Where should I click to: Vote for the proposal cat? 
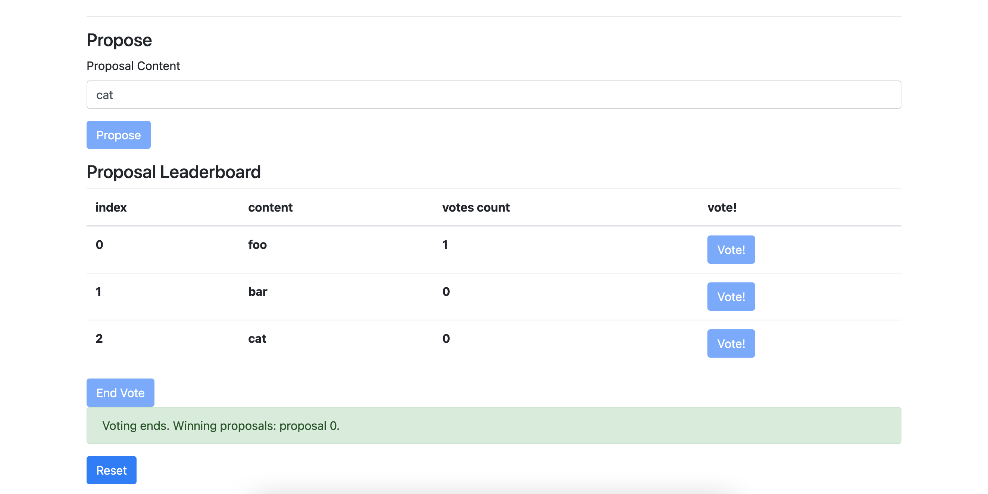[730, 343]
